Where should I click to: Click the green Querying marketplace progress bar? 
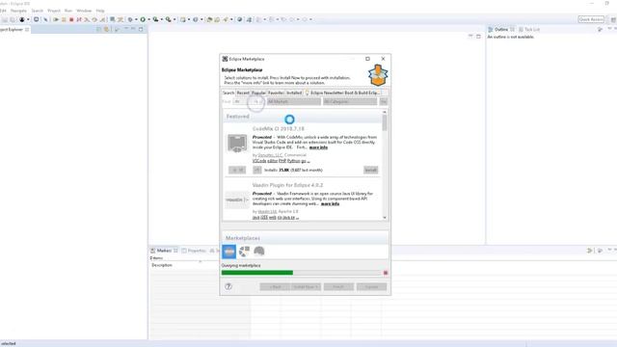coord(301,273)
